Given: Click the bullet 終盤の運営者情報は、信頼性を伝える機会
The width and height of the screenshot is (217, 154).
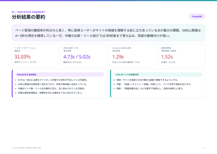Looking at the screenshot, I should point(50,93).
